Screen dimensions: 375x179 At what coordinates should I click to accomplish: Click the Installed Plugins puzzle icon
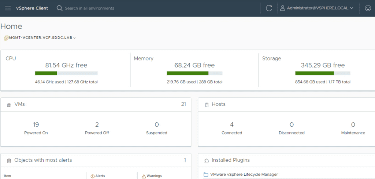point(207,161)
